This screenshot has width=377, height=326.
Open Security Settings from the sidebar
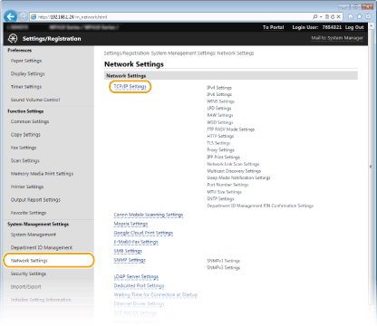28,273
